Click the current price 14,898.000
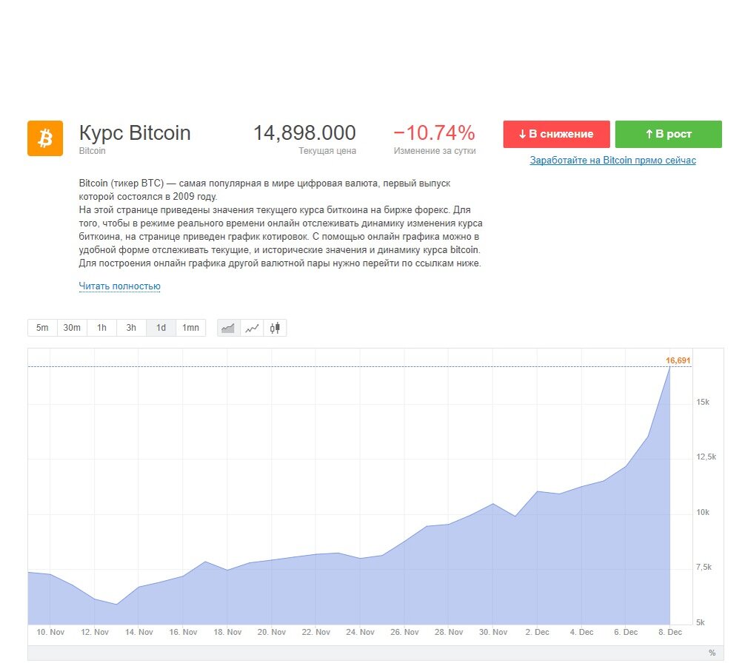Image resolution: width=745 pixels, height=663 pixels. pos(304,133)
